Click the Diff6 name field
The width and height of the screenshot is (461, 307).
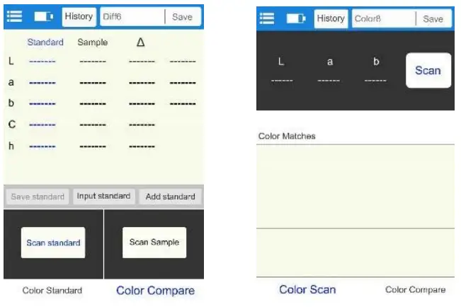(x=132, y=17)
